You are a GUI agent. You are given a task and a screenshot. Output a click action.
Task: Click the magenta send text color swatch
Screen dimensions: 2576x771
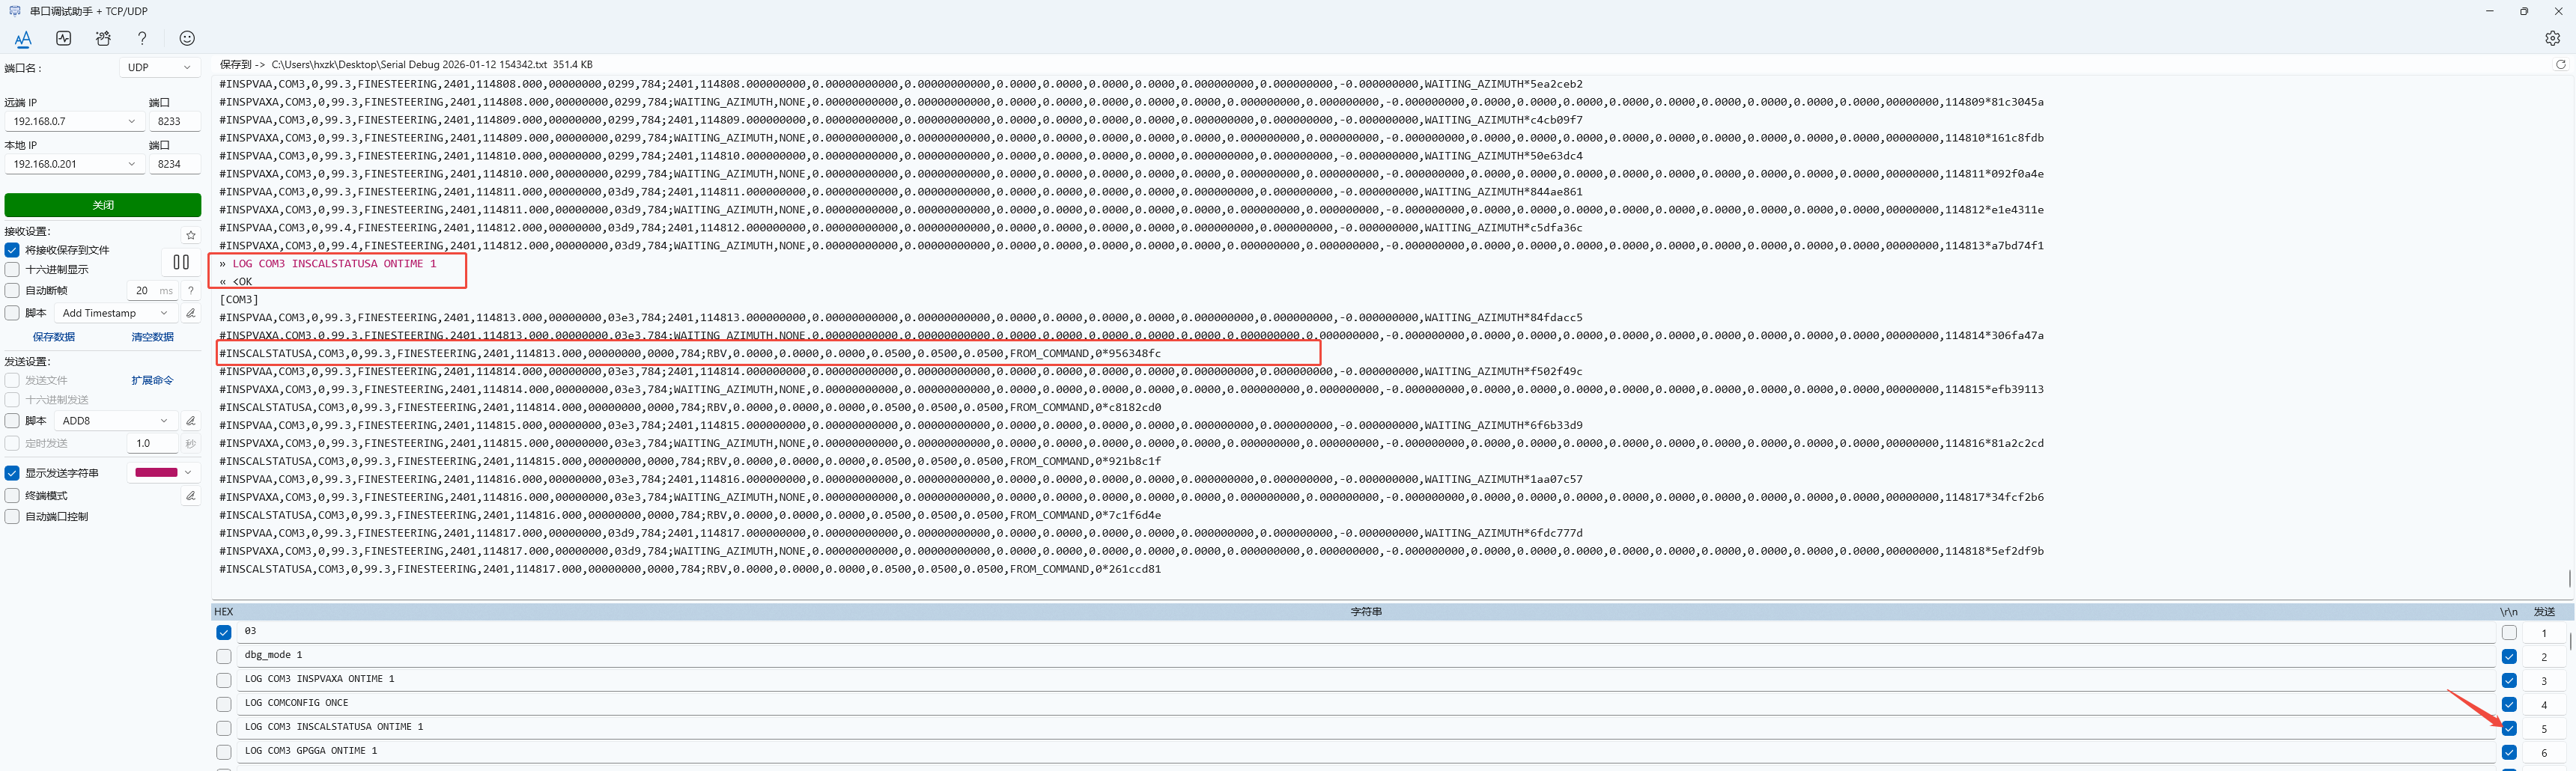(x=156, y=473)
